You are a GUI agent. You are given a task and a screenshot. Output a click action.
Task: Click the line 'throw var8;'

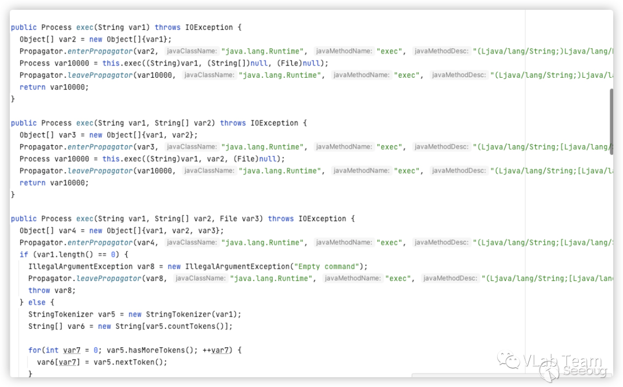52,290
